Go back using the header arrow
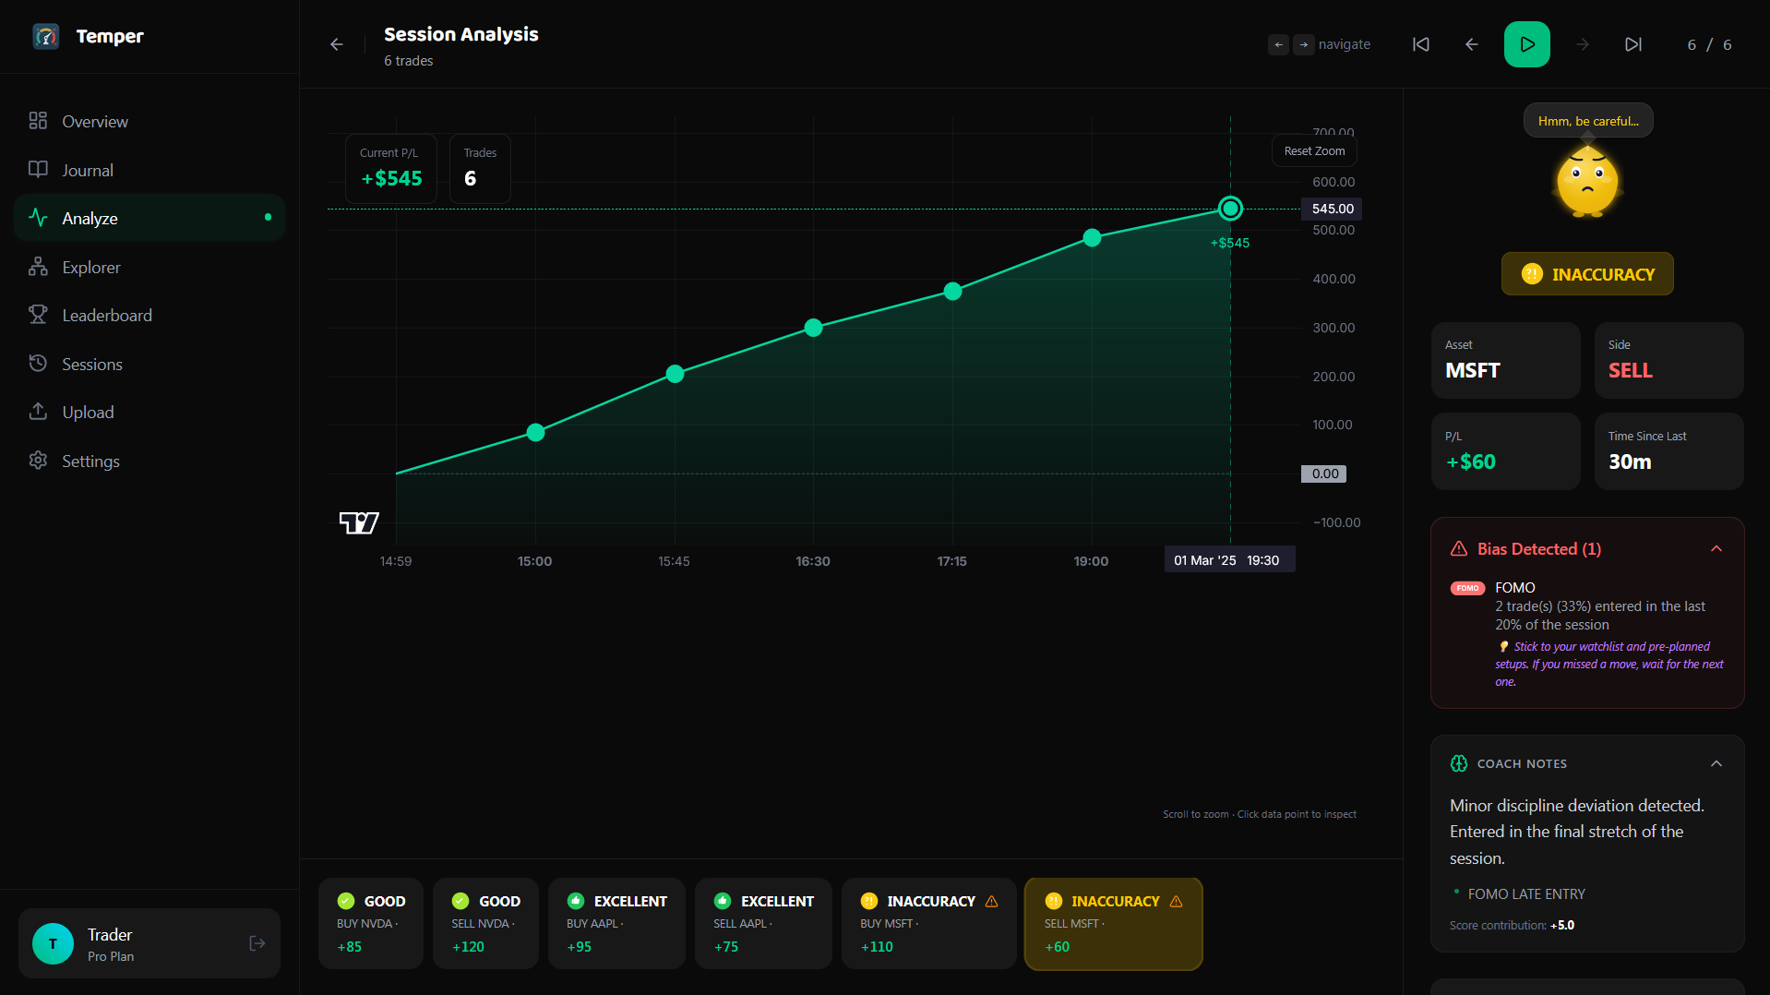Screen dimensions: 1770x995 point(337,44)
